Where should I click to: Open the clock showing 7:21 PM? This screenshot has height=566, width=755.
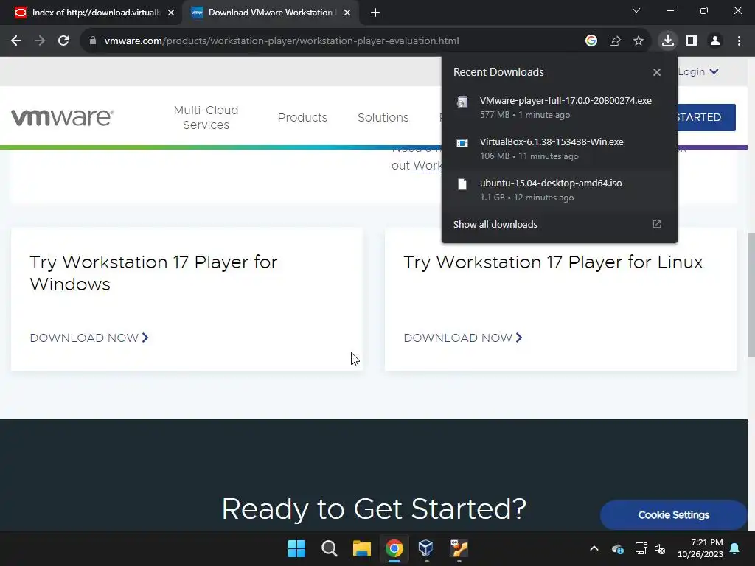(x=700, y=548)
